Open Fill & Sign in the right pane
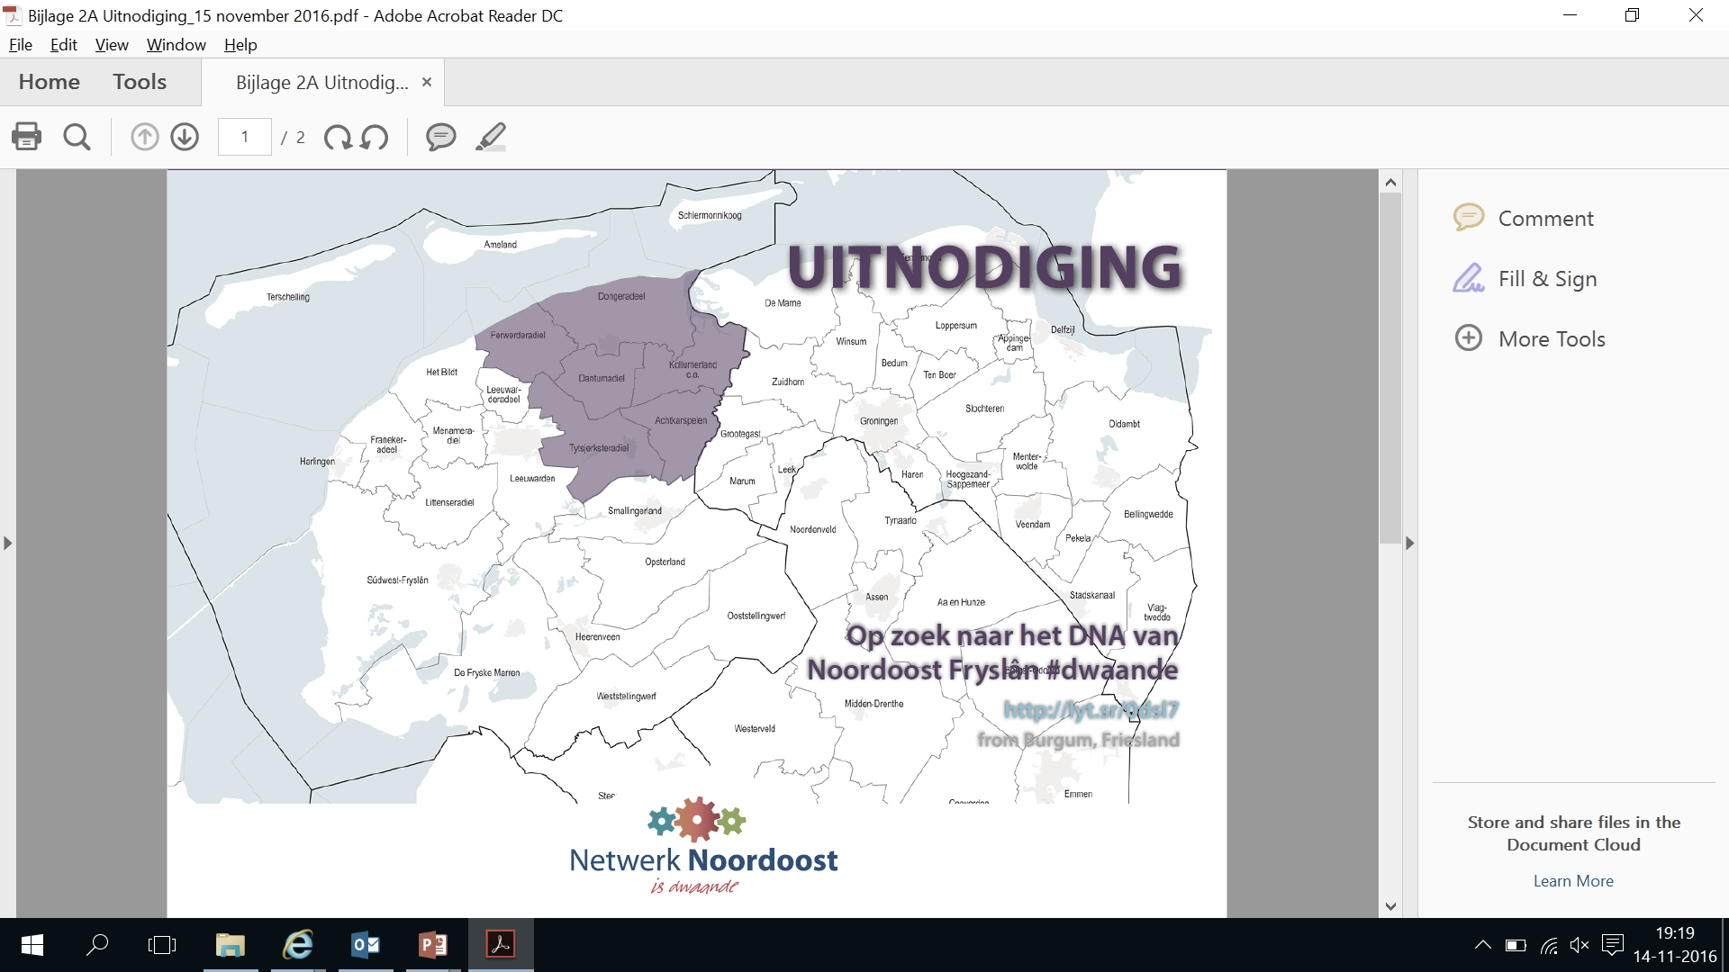The height and width of the screenshot is (972, 1729). tap(1525, 278)
